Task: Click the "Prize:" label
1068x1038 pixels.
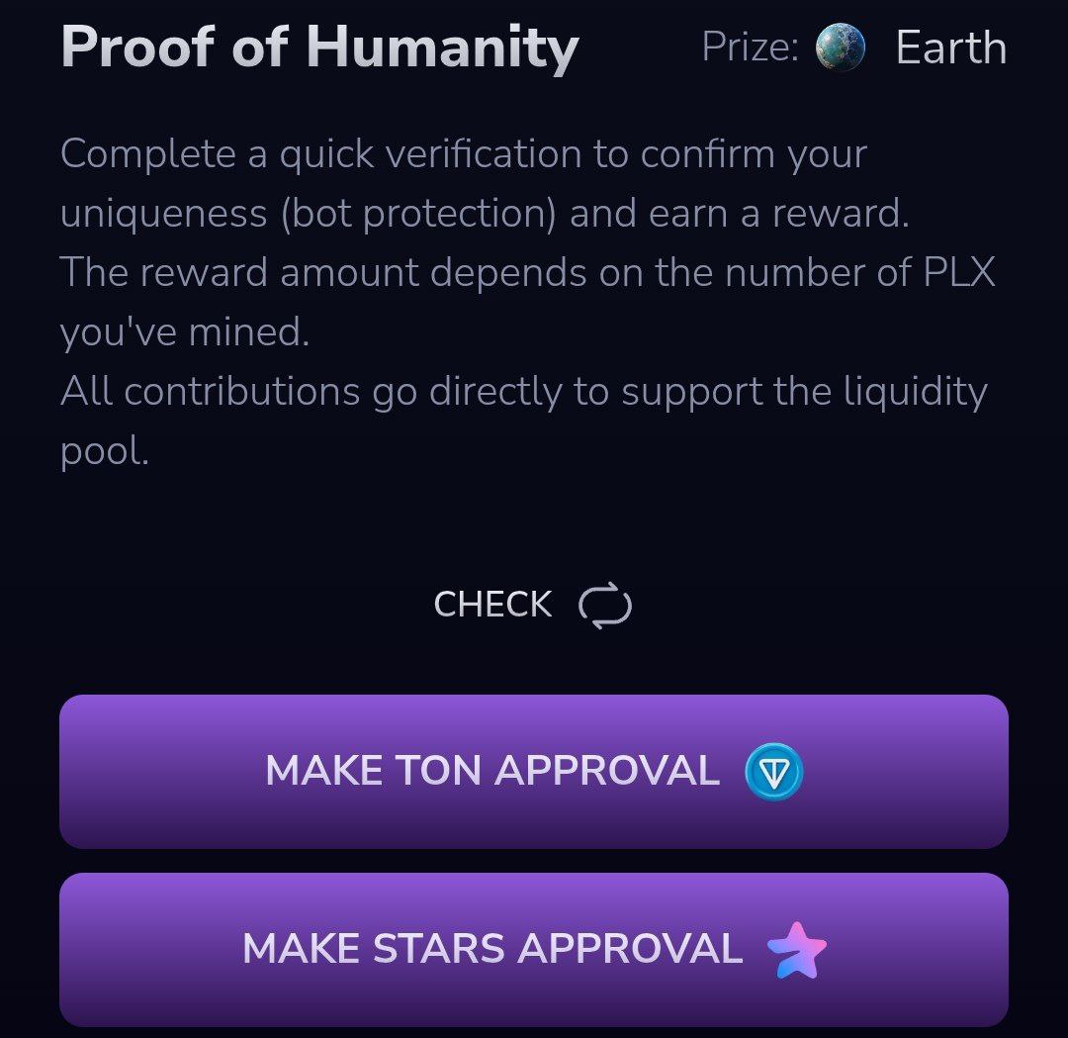Action: 750,47
